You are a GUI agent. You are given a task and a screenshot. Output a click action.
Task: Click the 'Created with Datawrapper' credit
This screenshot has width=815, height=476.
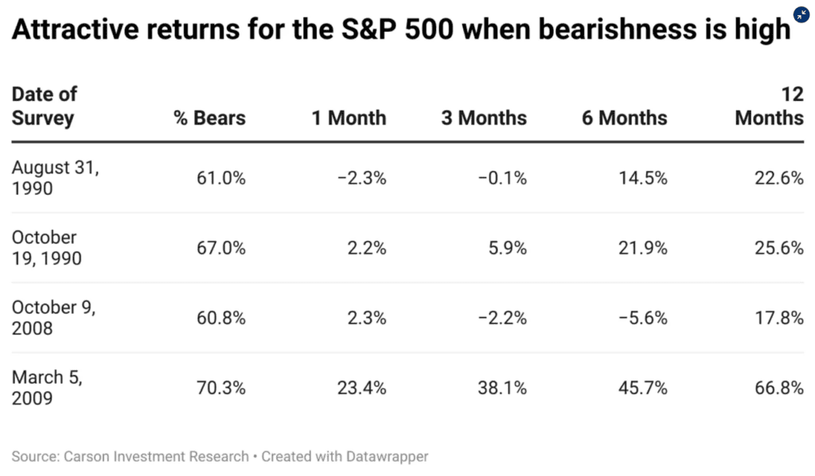tap(345, 457)
